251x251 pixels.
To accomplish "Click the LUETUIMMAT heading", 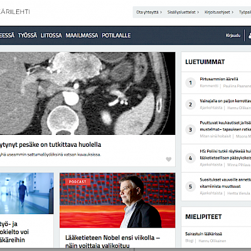I will pos(205,62).
